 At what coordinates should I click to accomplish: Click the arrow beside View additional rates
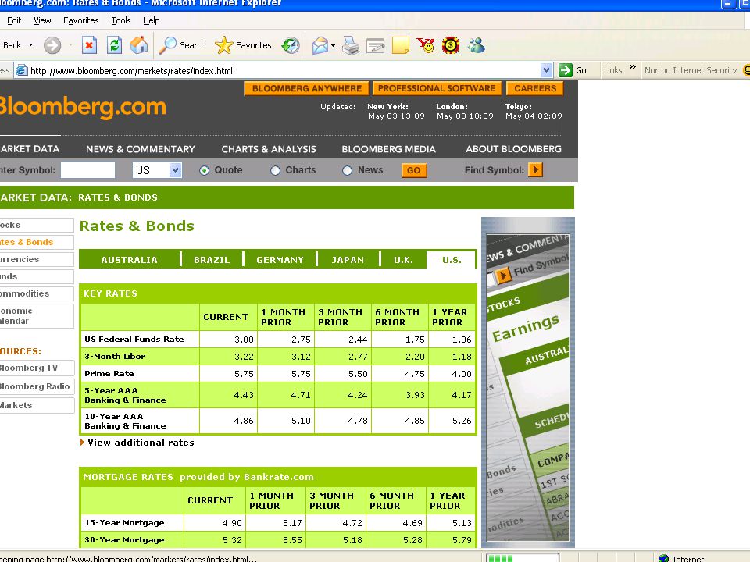(x=82, y=443)
